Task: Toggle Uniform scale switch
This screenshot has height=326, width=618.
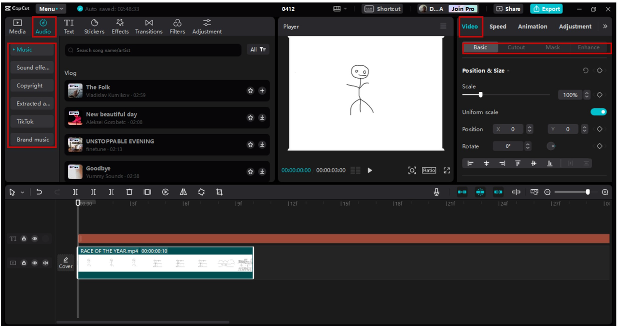Action: click(599, 112)
